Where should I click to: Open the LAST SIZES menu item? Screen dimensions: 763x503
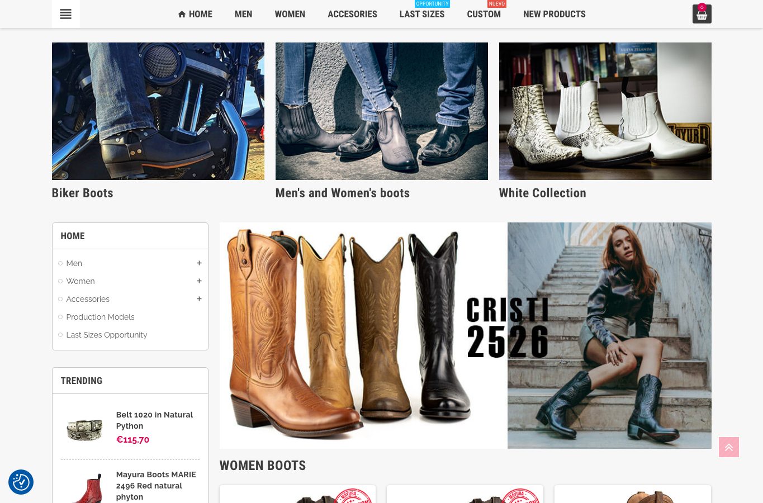click(x=422, y=14)
